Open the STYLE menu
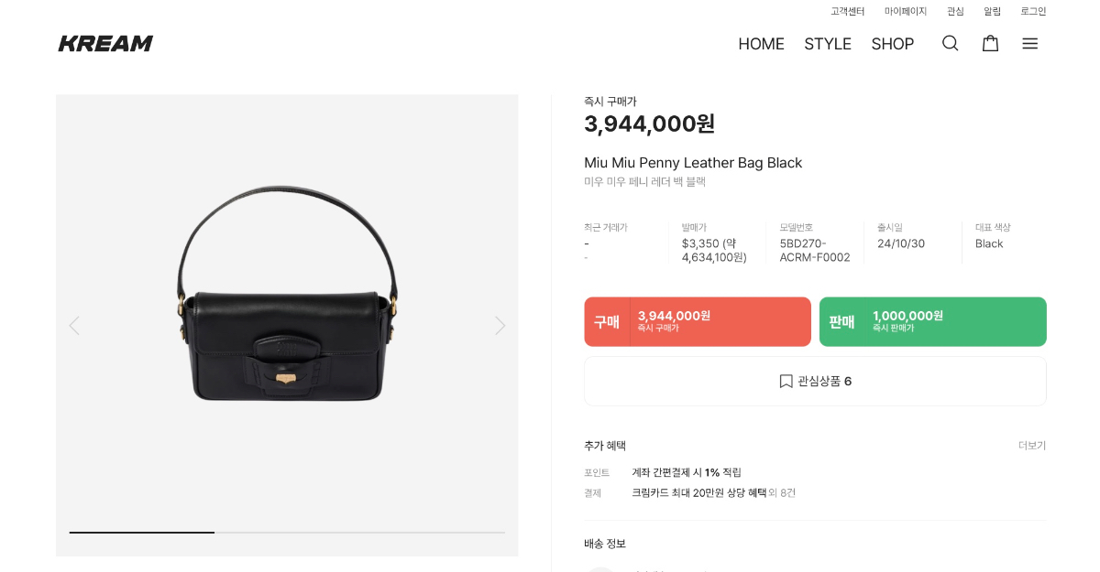This screenshot has width=1100, height=572. click(x=828, y=44)
